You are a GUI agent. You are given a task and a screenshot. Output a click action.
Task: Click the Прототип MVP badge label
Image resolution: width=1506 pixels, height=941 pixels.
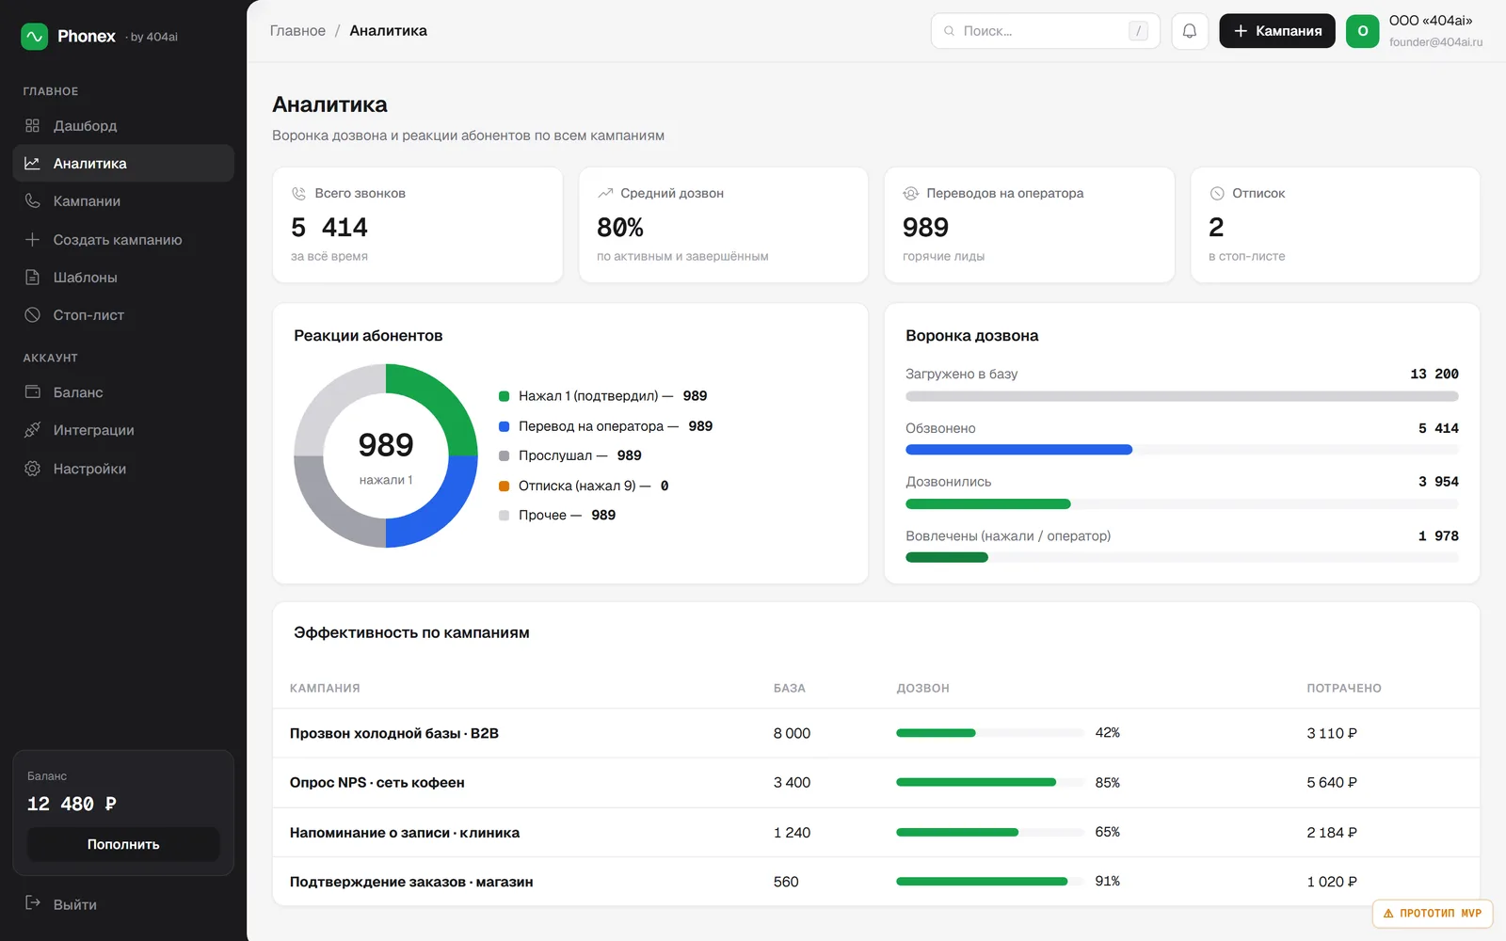click(x=1440, y=913)
